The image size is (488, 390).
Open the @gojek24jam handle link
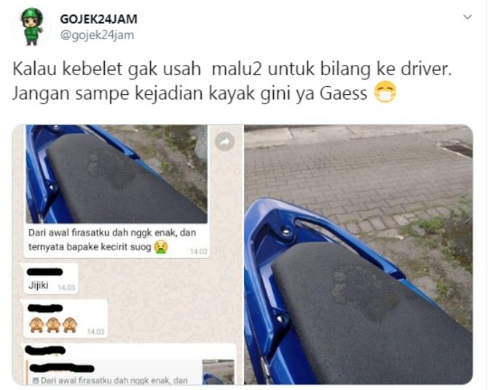[97, 35]
